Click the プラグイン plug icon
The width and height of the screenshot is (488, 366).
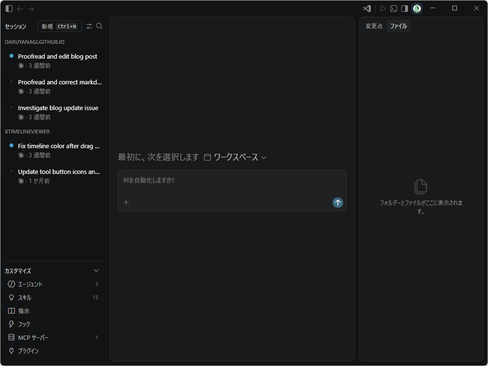(x=11, y=351)
